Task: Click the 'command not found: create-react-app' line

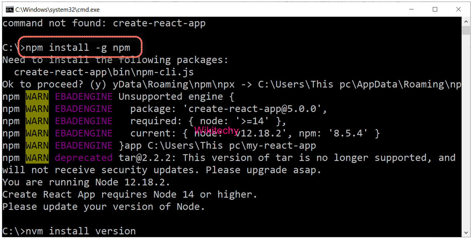Action: [104, 23]
